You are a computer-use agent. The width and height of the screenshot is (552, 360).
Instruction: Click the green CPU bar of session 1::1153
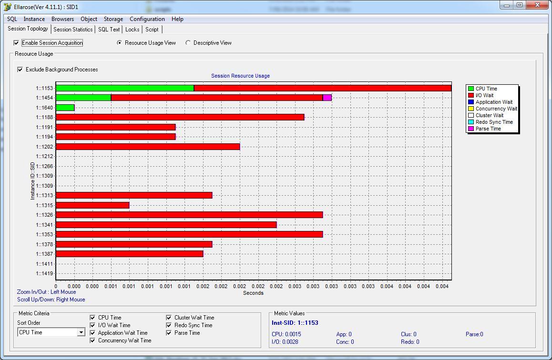pyautogui.click(x=124, y=88)
